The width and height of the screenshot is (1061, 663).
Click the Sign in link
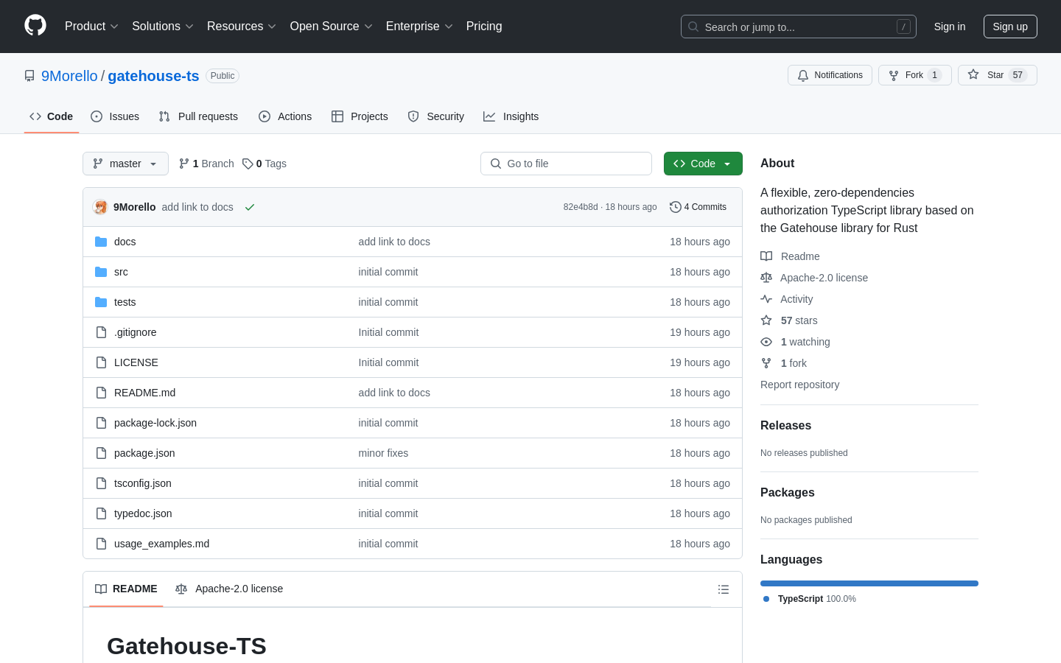click(x=950, y=27)
